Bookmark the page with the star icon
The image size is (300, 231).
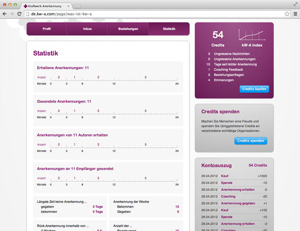pyautogui.click(x=287, y=14)
